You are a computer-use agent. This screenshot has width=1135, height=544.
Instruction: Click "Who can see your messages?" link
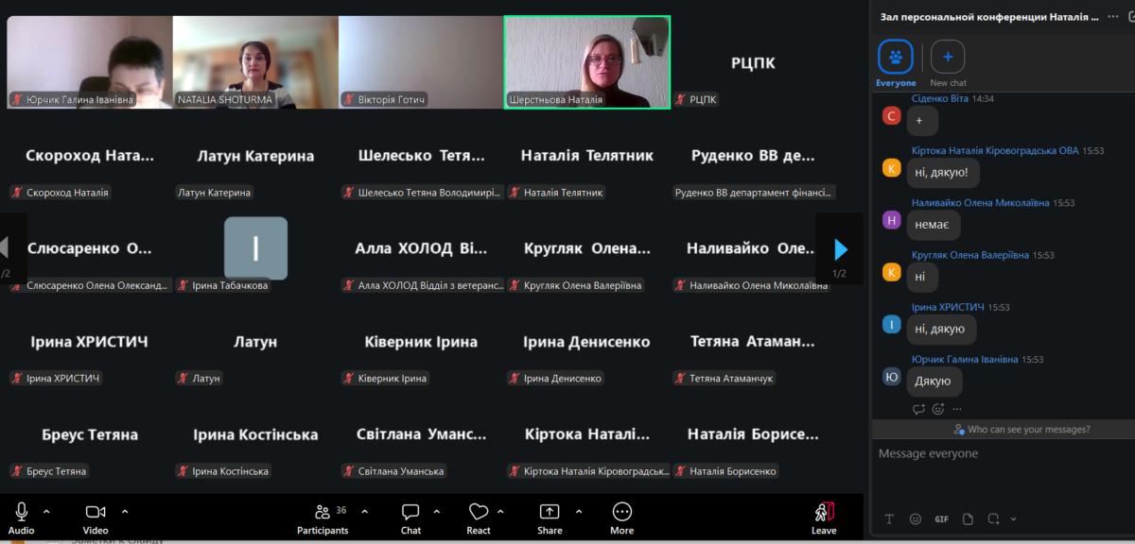tap(1021, 429)
